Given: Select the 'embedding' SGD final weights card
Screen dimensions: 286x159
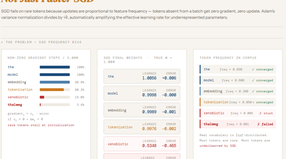Looking at the screenshot, I should (x=142, y=110).
